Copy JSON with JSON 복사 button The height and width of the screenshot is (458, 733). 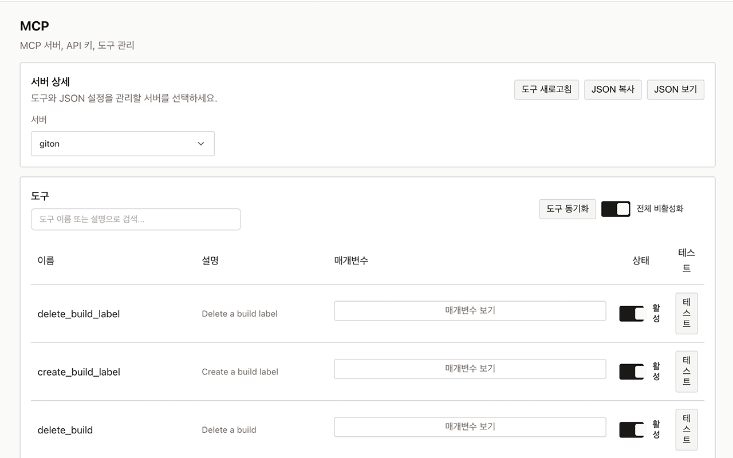click(x=613, y=89)
